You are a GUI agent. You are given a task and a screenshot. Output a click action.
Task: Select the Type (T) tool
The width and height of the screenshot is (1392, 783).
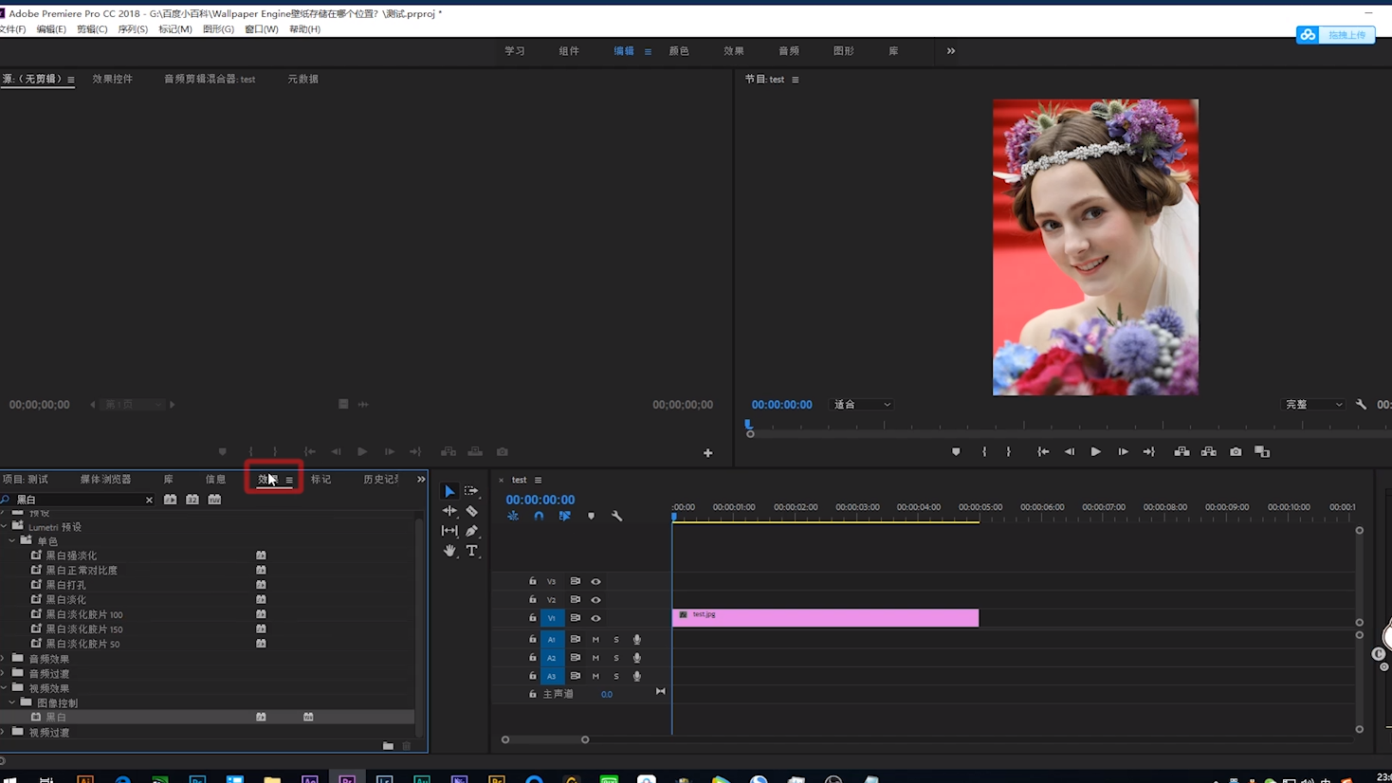tap(471, 551)
